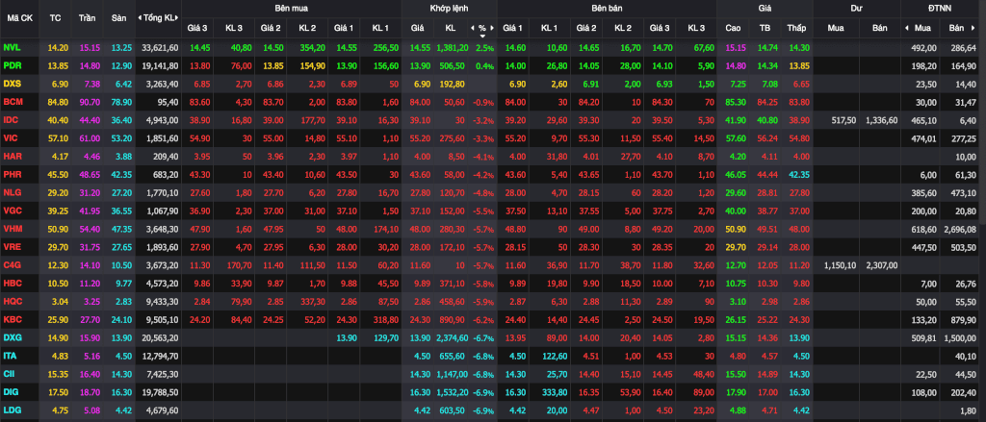Screen dimensions: 986x422
Task: Click the right arrow after the % header
Action: 493,28
